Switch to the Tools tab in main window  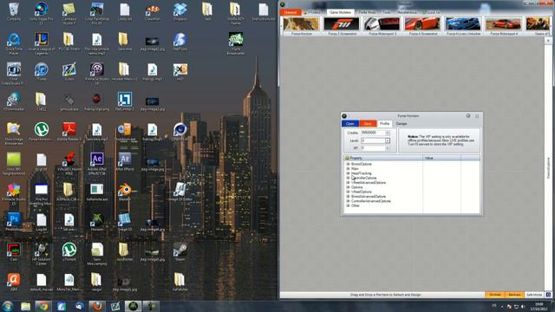[x=386, y=12]
